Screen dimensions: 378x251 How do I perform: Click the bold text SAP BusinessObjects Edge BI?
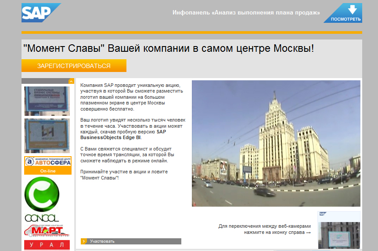pos(123,135)
